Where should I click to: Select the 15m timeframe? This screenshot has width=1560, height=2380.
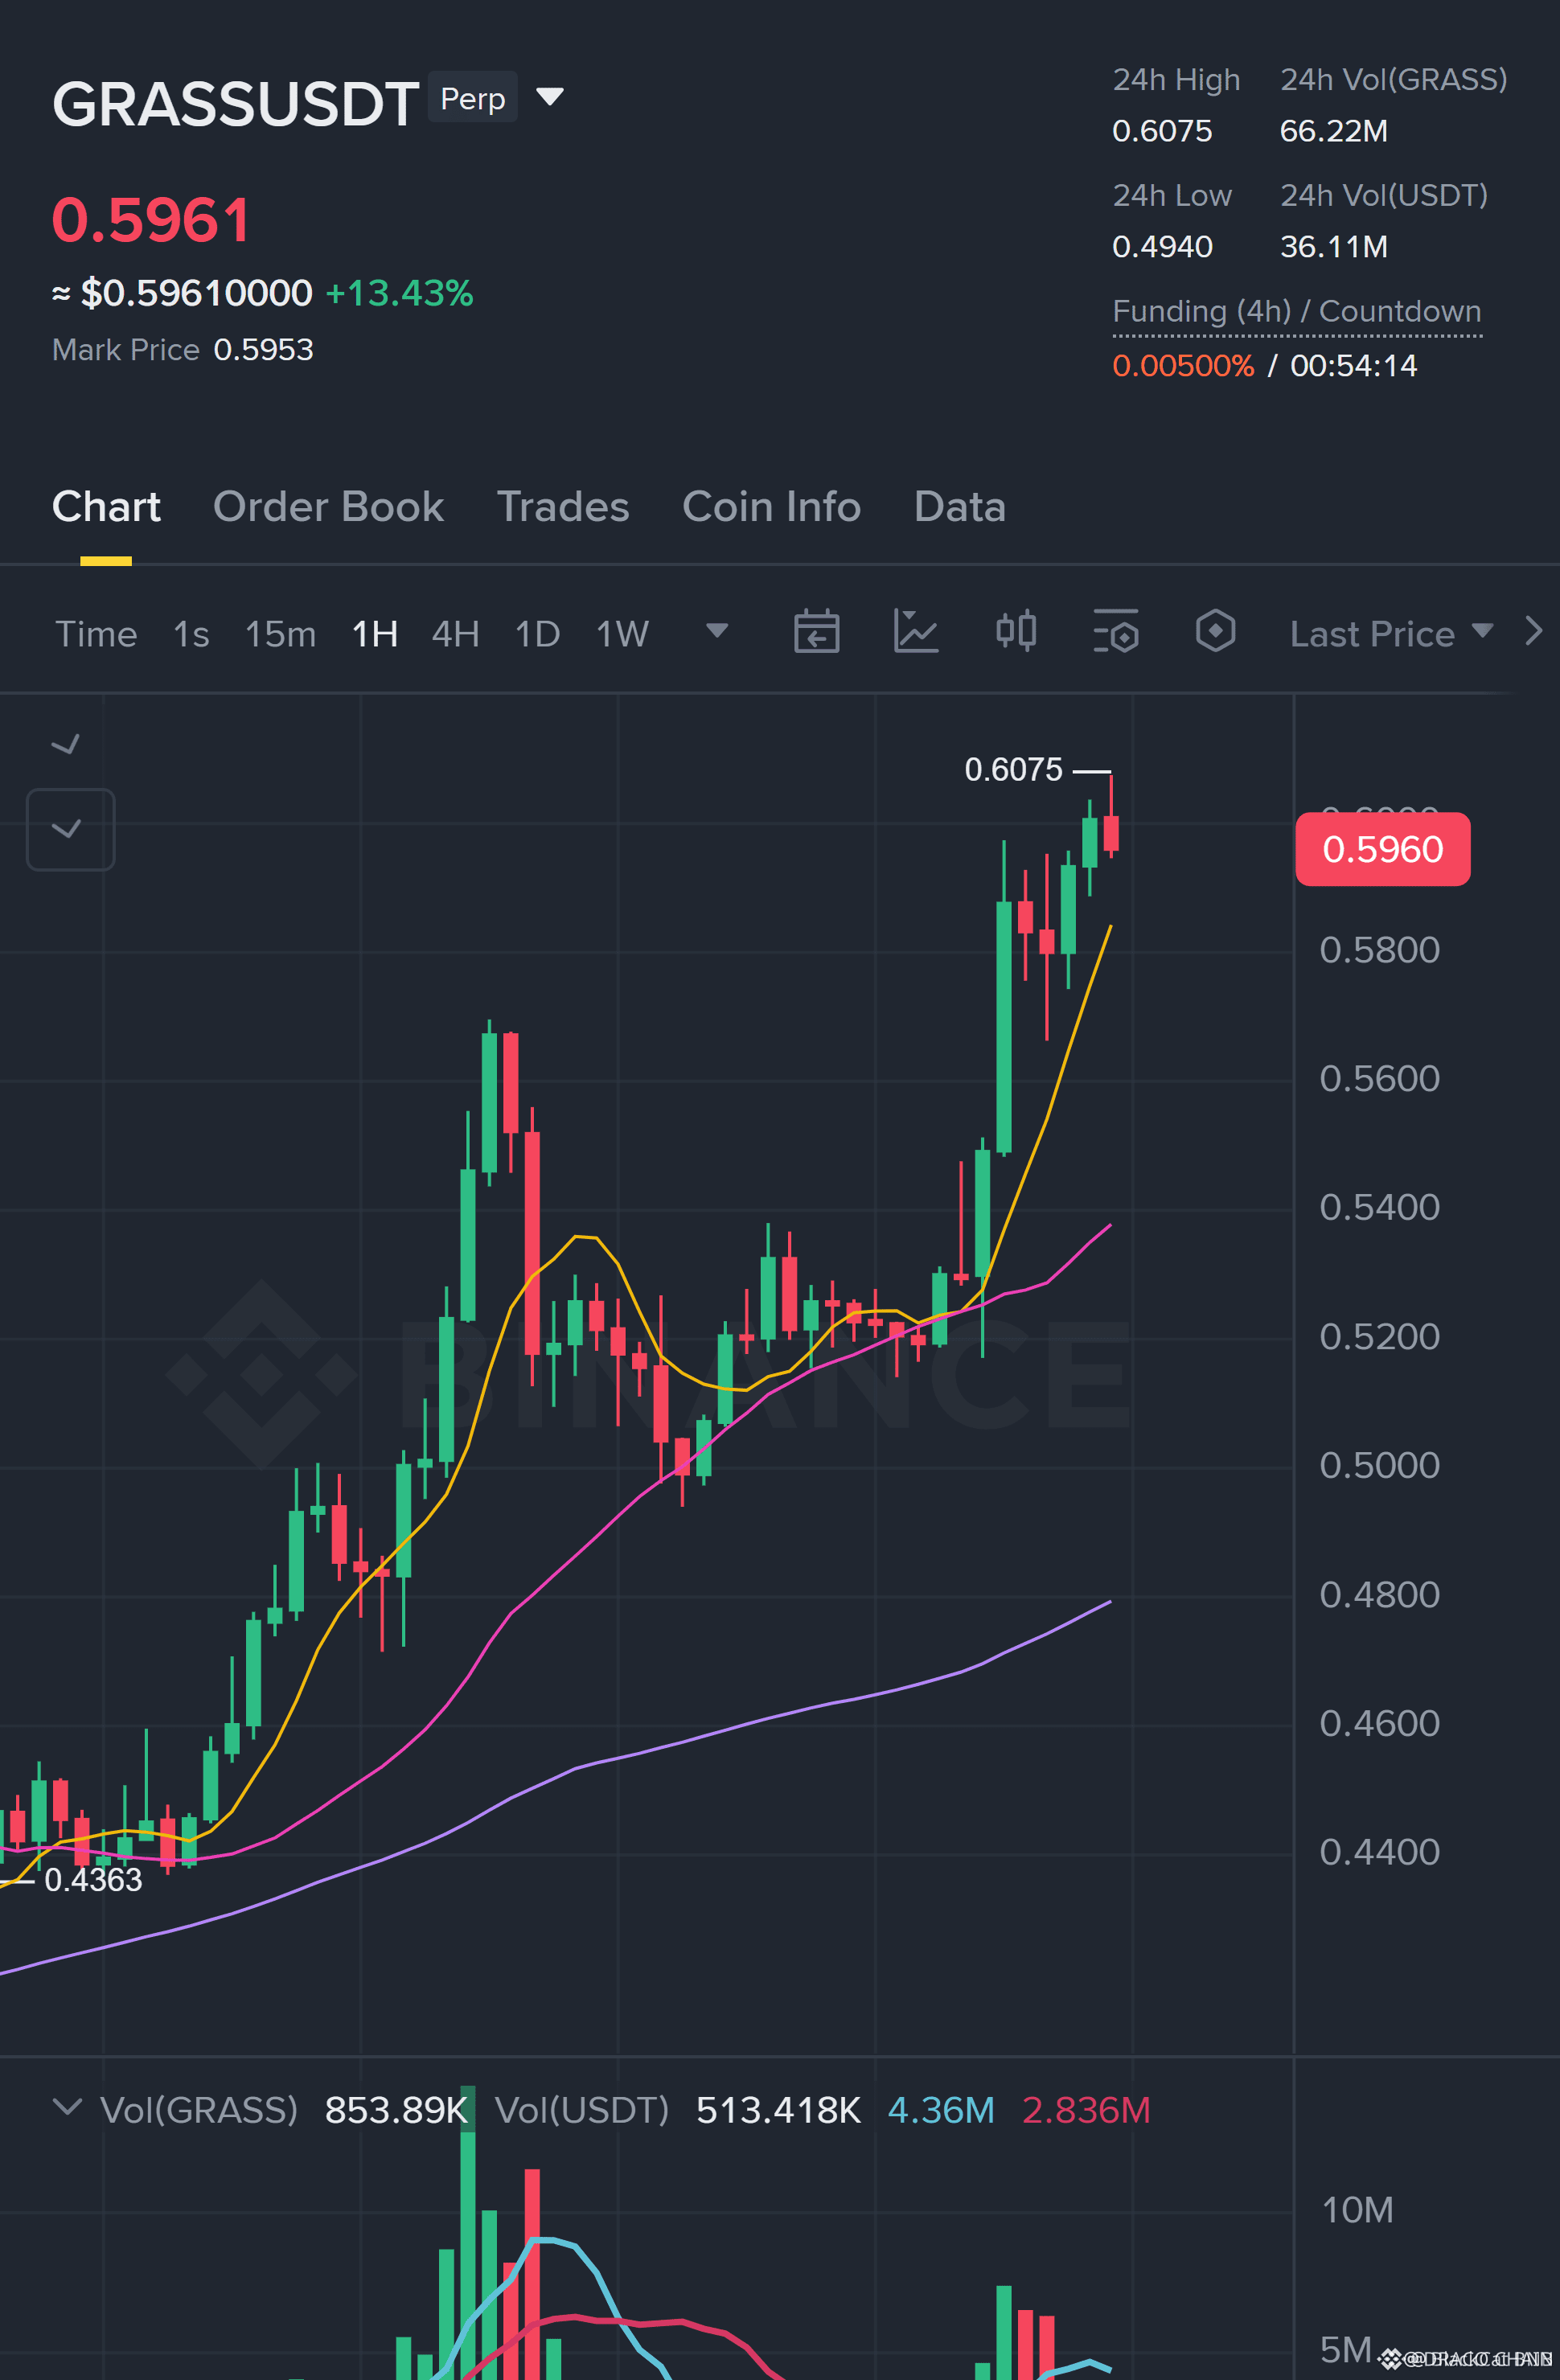coord(281,634)
